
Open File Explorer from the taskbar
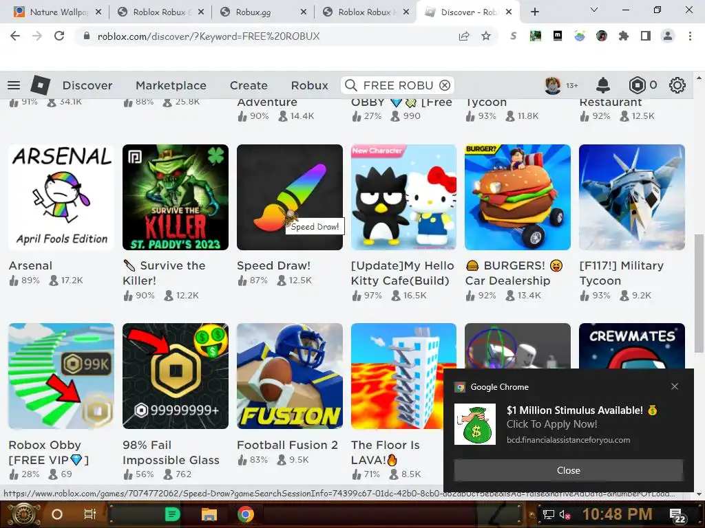(209, 514)
